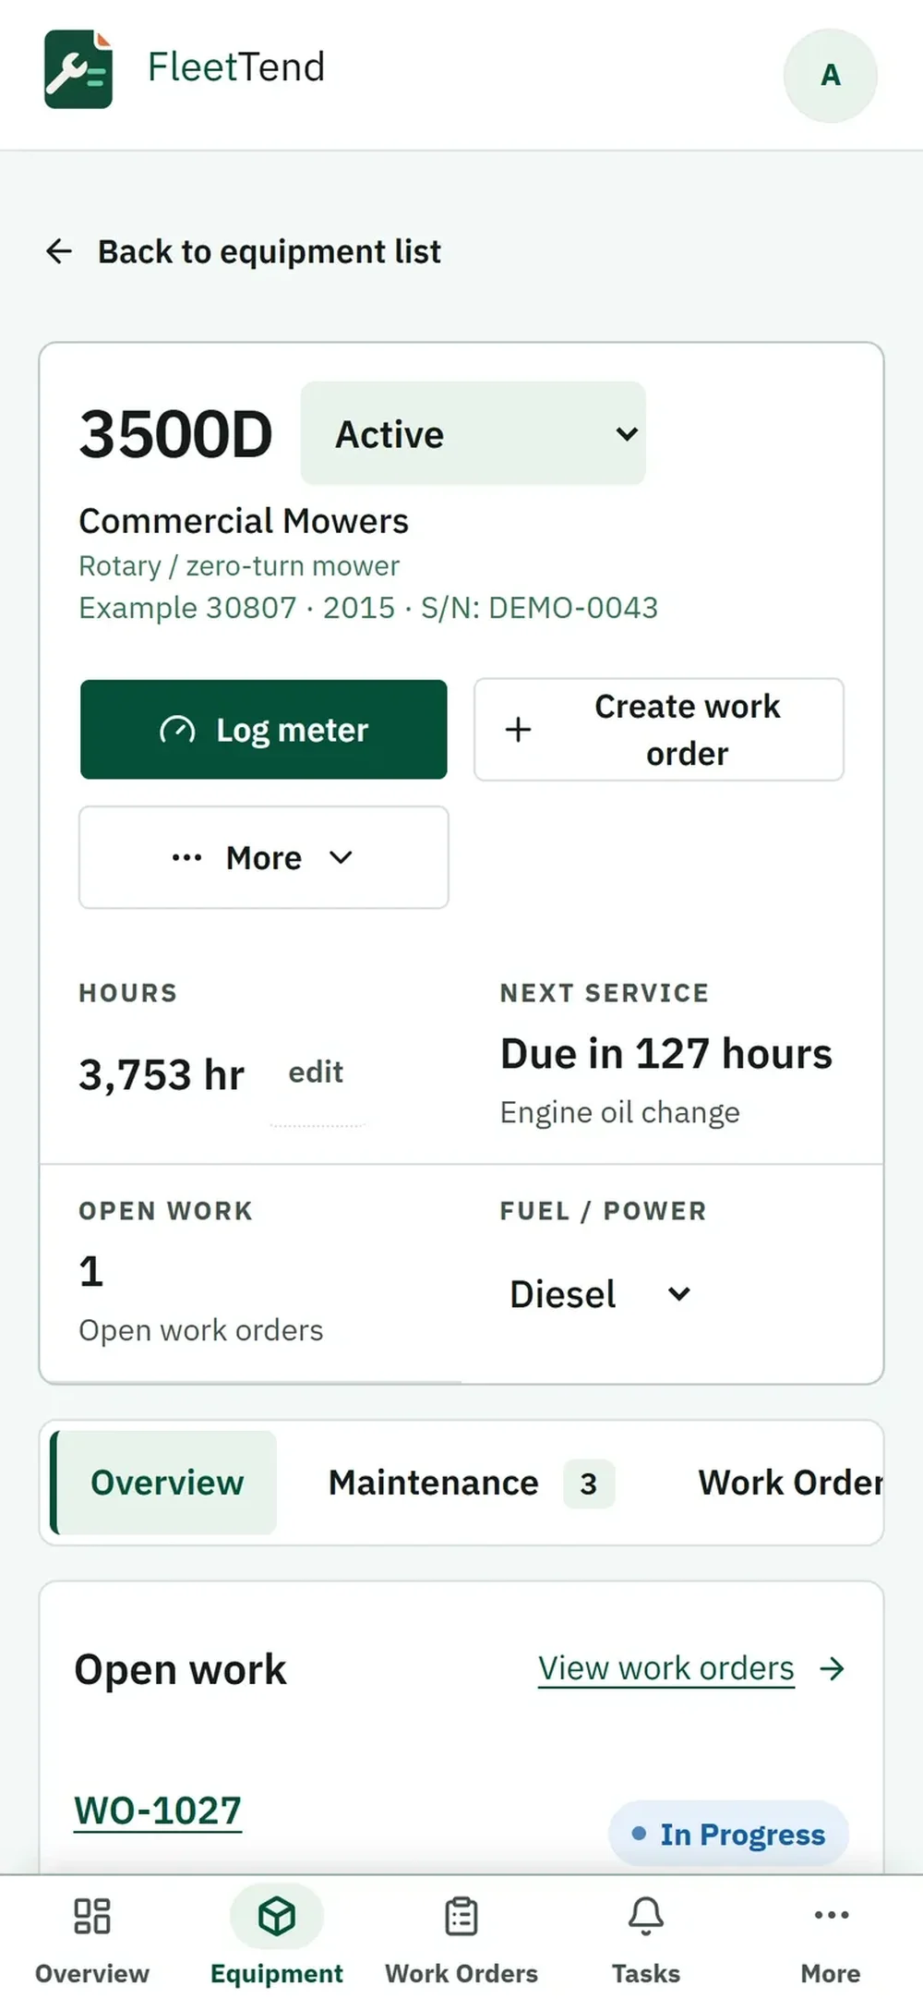Edit the hours value
Screen dimensions: 923x1999
(316, 1072)
